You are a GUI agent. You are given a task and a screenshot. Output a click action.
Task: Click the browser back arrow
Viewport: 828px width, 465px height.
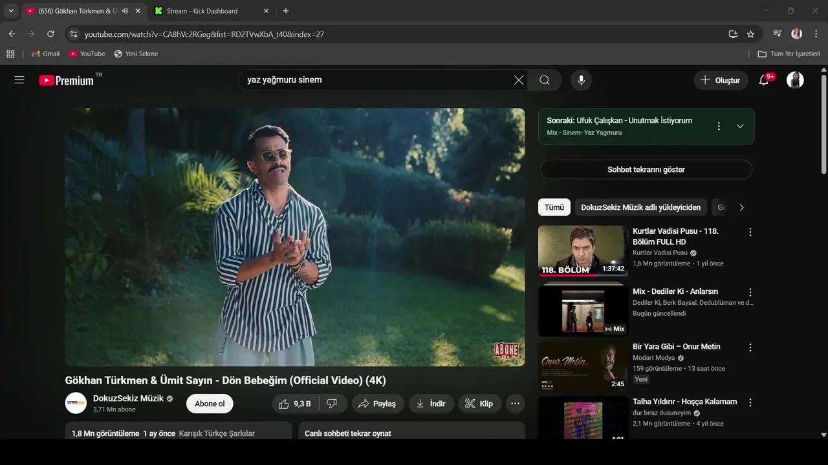[x=12, y=34]
